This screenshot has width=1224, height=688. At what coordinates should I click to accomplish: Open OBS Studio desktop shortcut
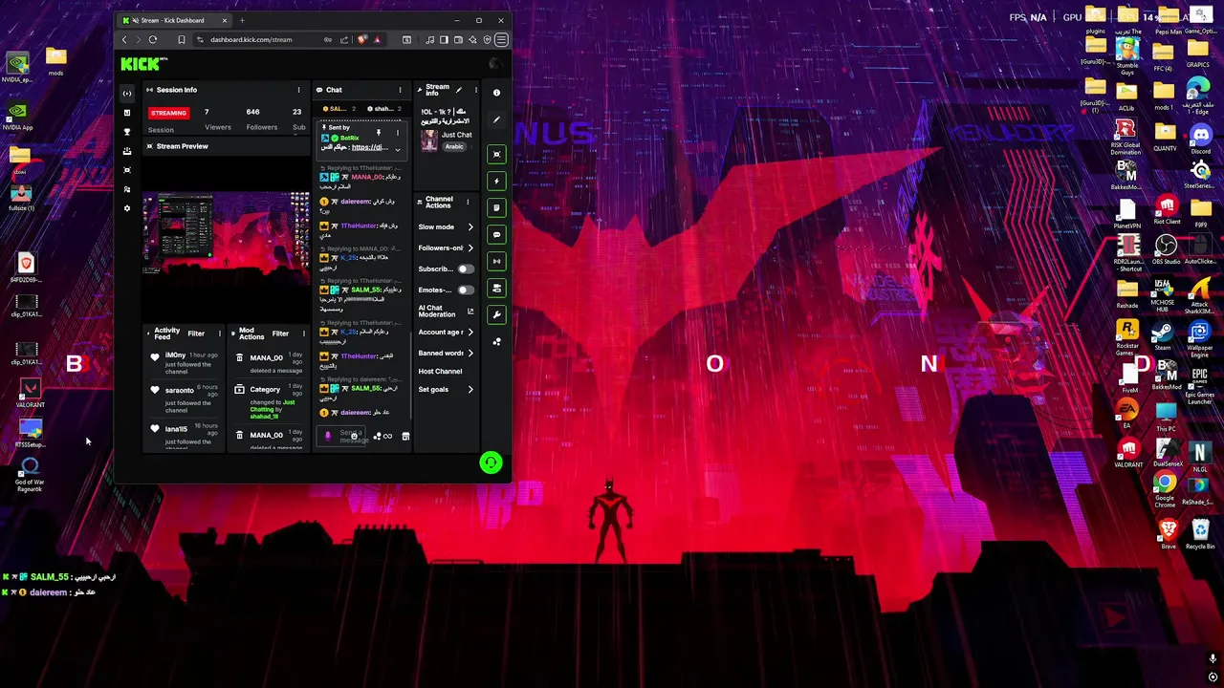click(x=1165, y=250)
